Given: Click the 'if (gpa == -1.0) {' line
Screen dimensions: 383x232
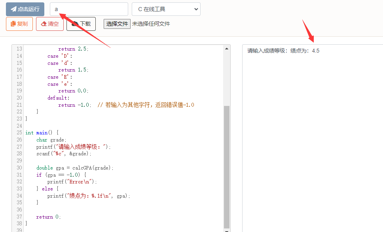Looking at the screenshot, I should click(x=61, y=175).
